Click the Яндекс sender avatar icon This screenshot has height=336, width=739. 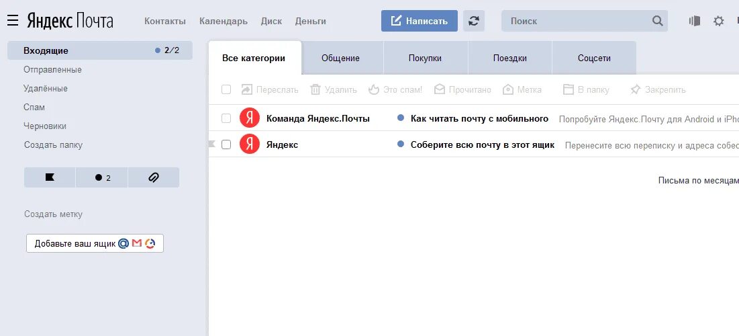249,144
